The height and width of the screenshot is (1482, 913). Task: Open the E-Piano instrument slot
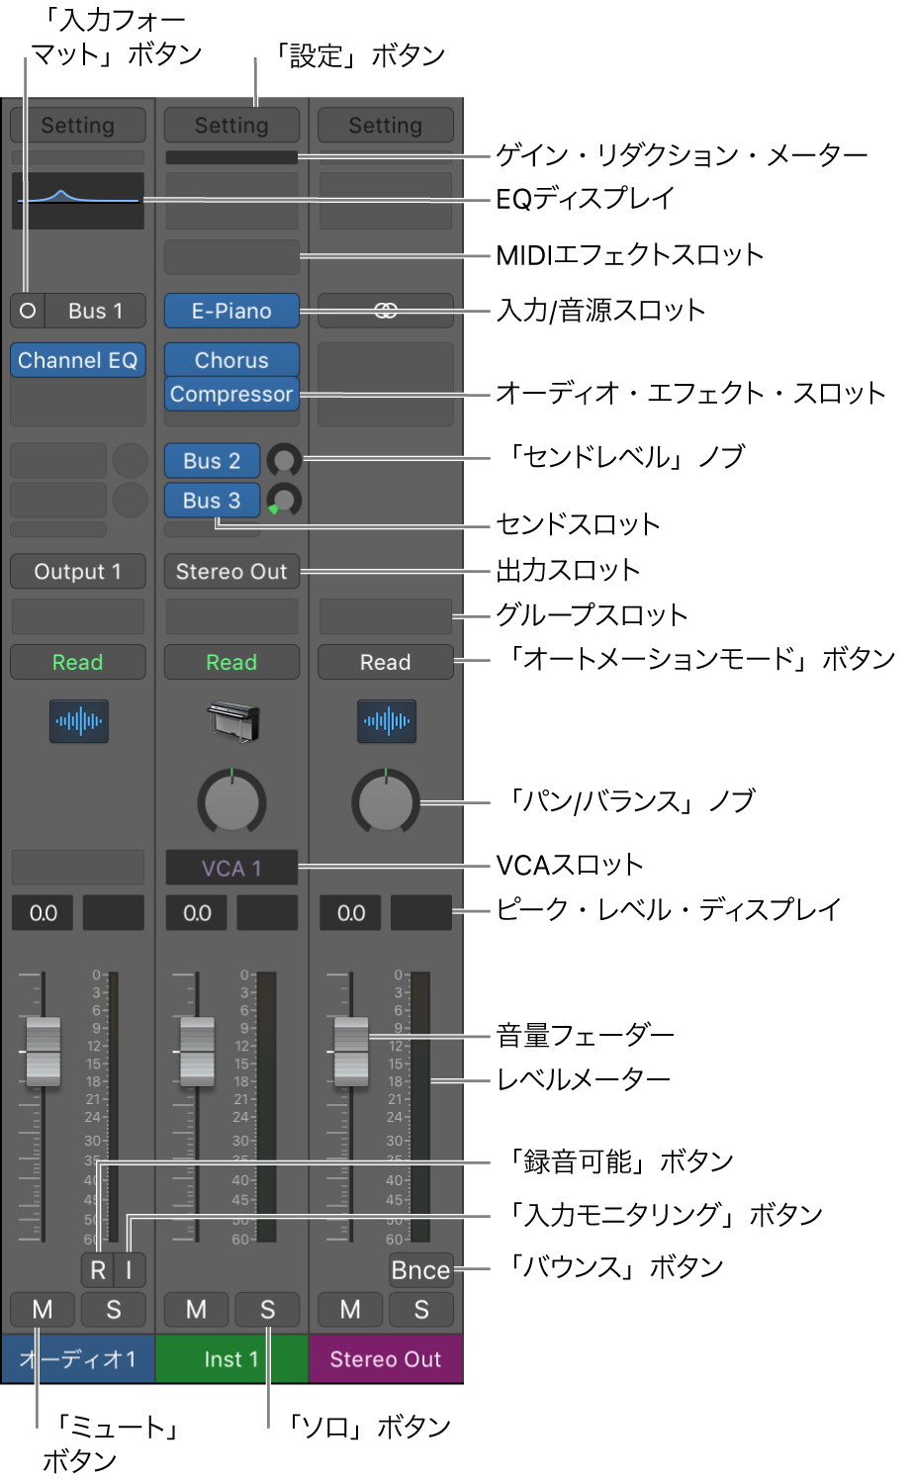[x=231, y=311]
